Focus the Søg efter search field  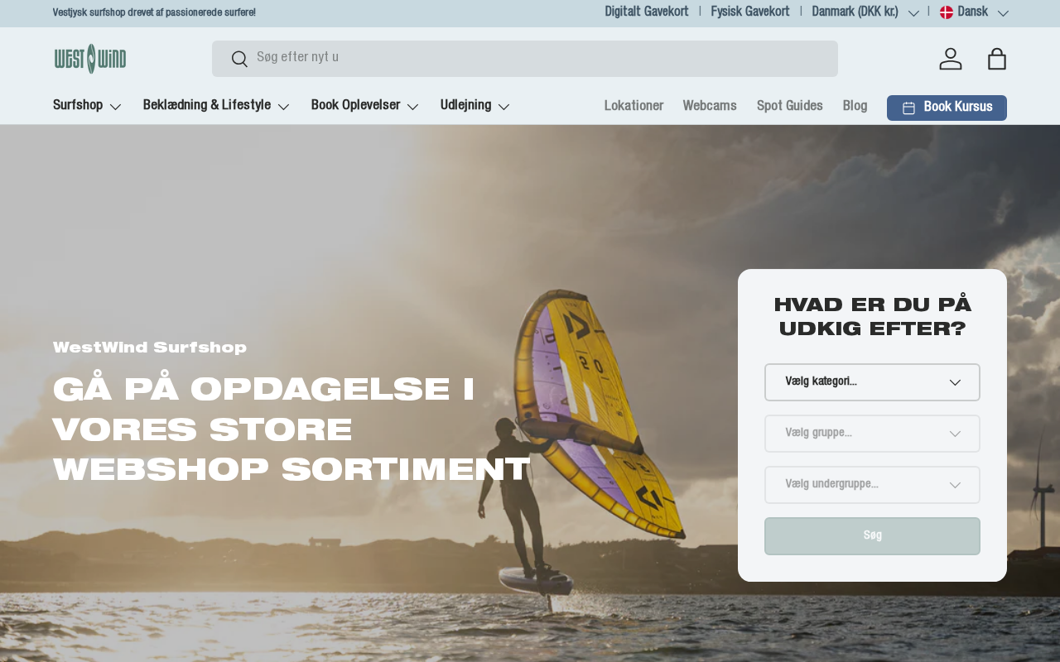[x=525, y=59]
